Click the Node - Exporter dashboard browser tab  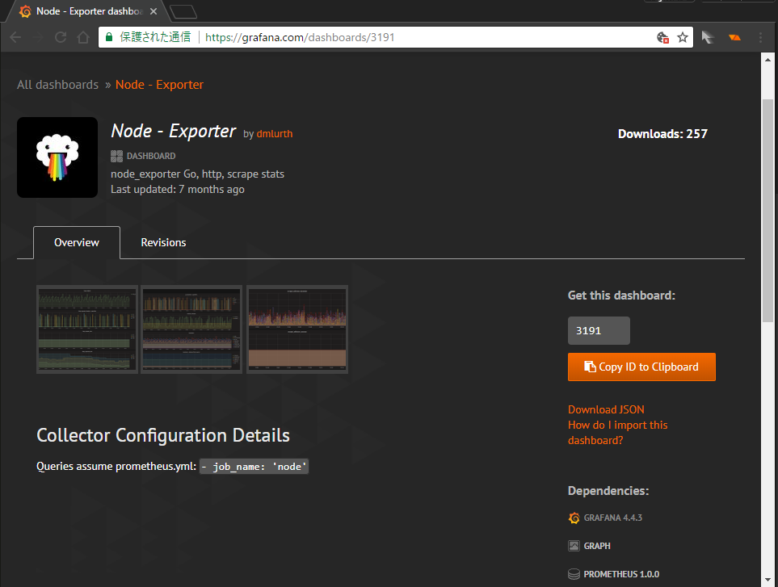[90, 11]
